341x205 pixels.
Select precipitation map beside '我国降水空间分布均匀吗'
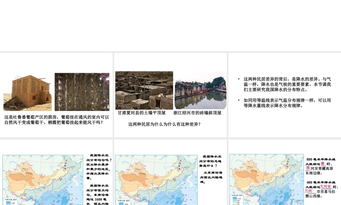coord(43,180)
